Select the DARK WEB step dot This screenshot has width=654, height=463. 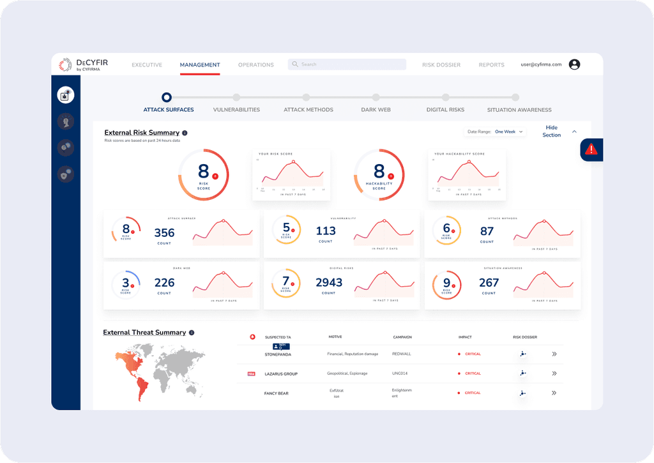(x=376, y=97)
